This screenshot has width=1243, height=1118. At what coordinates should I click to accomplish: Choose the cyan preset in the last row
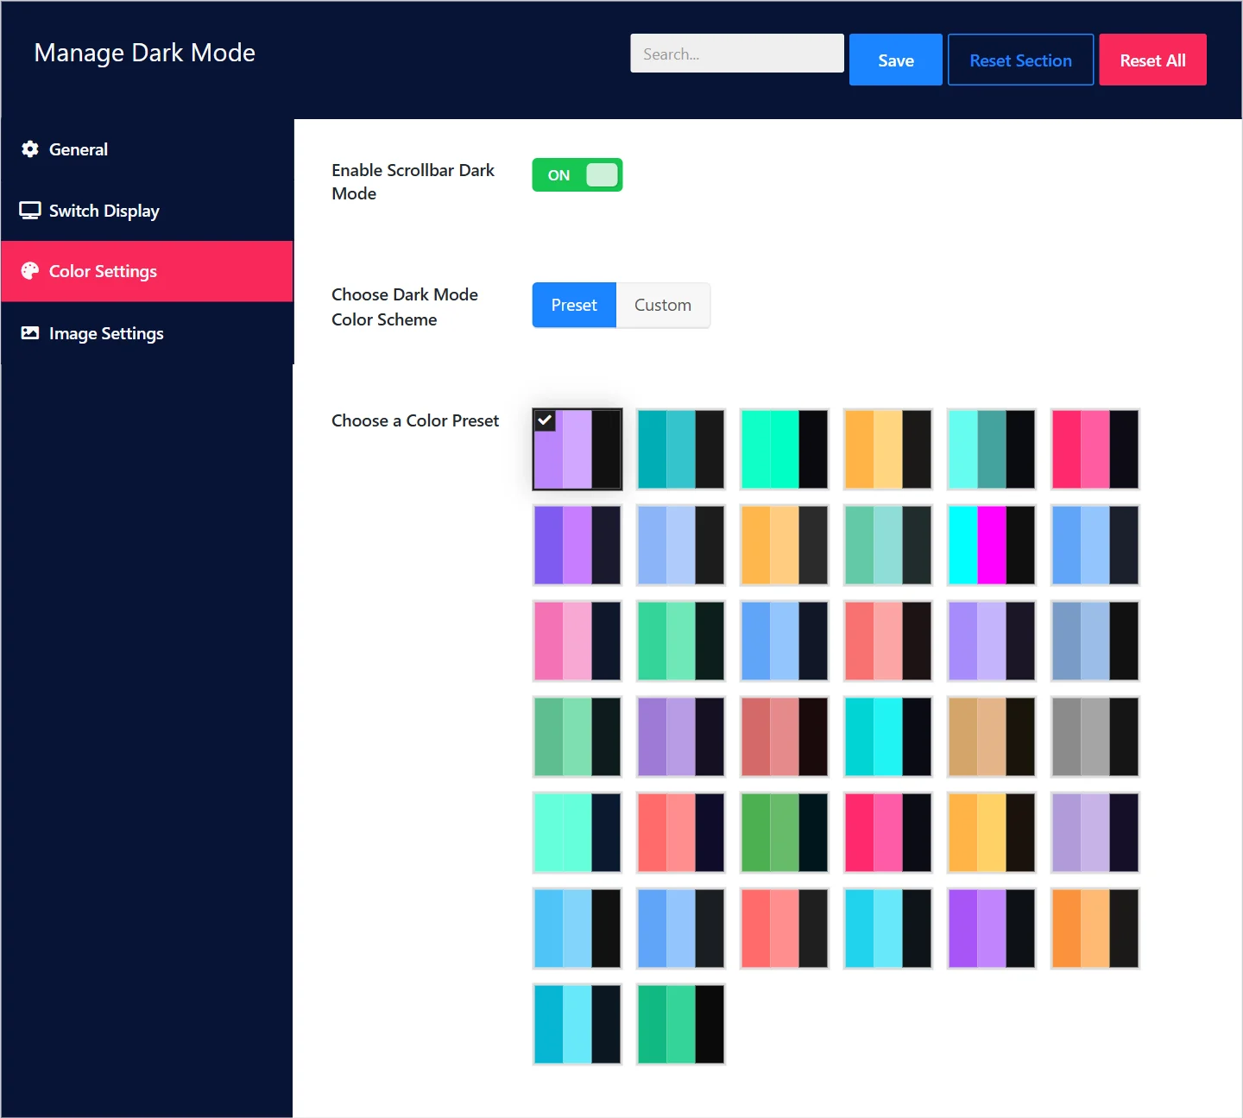coord(577,1024)
